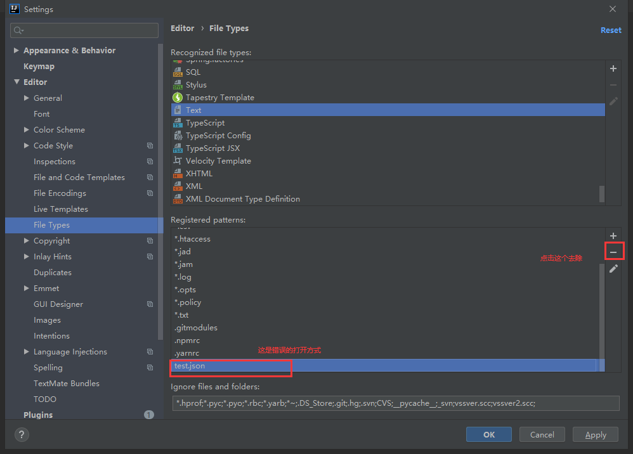Viewport: 633px width, 454px height.
Task: Expand the Language Injections subsection
Action: 26,352
